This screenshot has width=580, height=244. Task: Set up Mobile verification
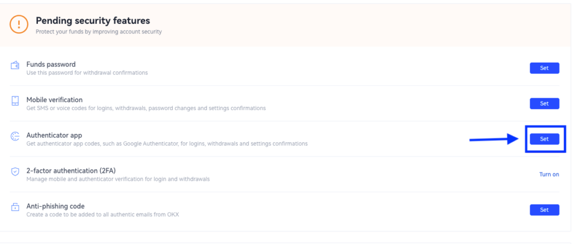click(x=544, y=103)
